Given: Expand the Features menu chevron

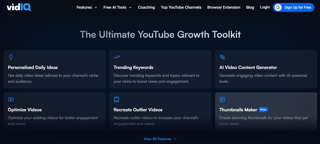Looking at the screenshot, I should click(96, 7).
